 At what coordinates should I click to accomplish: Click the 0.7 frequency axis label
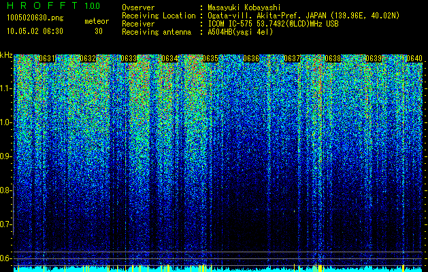[6, 224]
